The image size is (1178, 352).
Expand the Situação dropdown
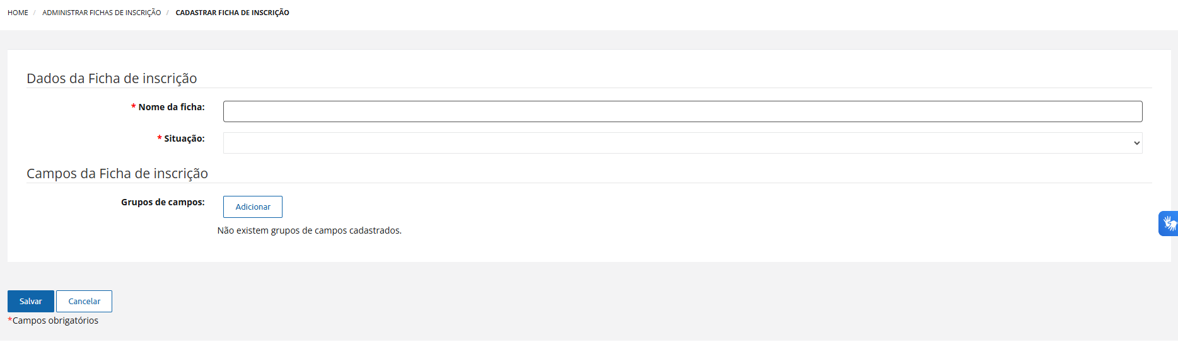click(x=682, y=143)
